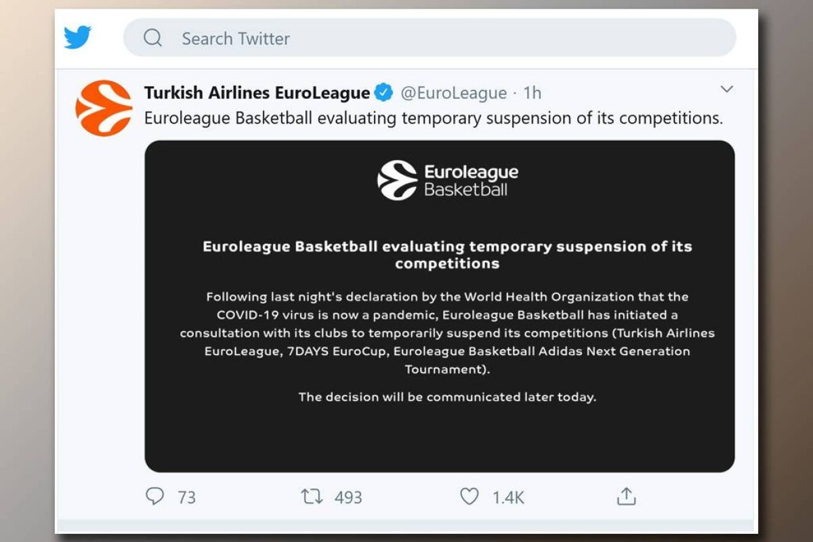View the 493 retweets count
The height and width of the screenshot is (542, 813).
(x=348, y=497)
